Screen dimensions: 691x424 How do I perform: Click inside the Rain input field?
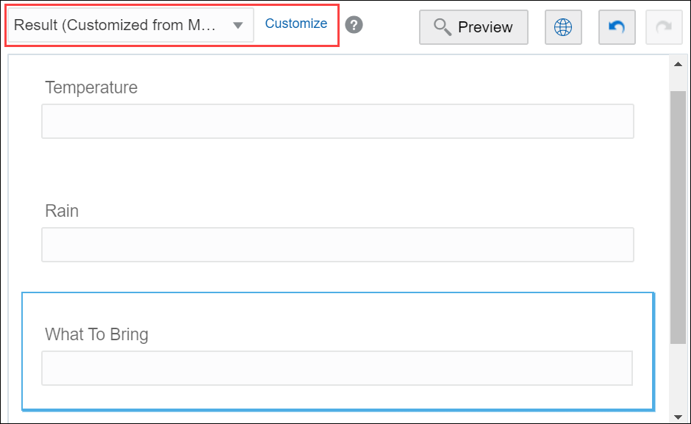337,244
